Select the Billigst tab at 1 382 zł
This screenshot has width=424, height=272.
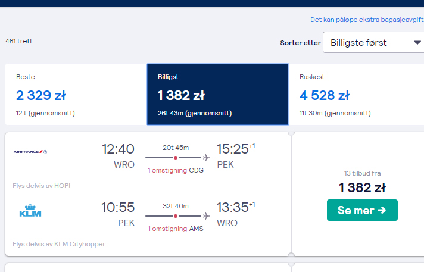pos(218,95)
